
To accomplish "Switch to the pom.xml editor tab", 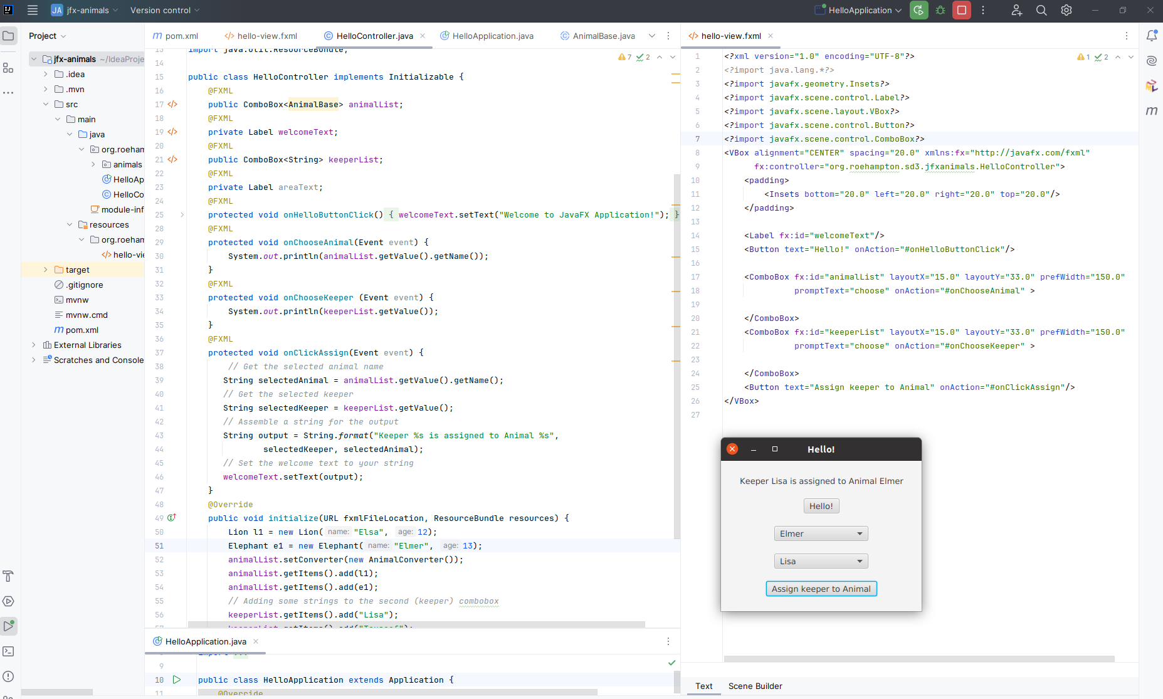I will [x=176, y=36].
